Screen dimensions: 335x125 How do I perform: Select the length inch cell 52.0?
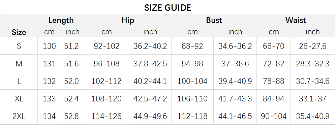click(x=71, y=81)
